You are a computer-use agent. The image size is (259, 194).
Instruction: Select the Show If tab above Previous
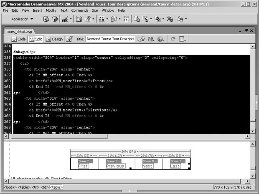click(114, 161)
